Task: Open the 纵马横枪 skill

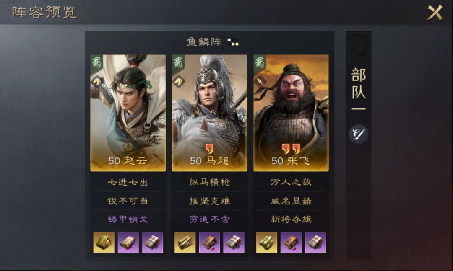Action: (x=209, y=182)
